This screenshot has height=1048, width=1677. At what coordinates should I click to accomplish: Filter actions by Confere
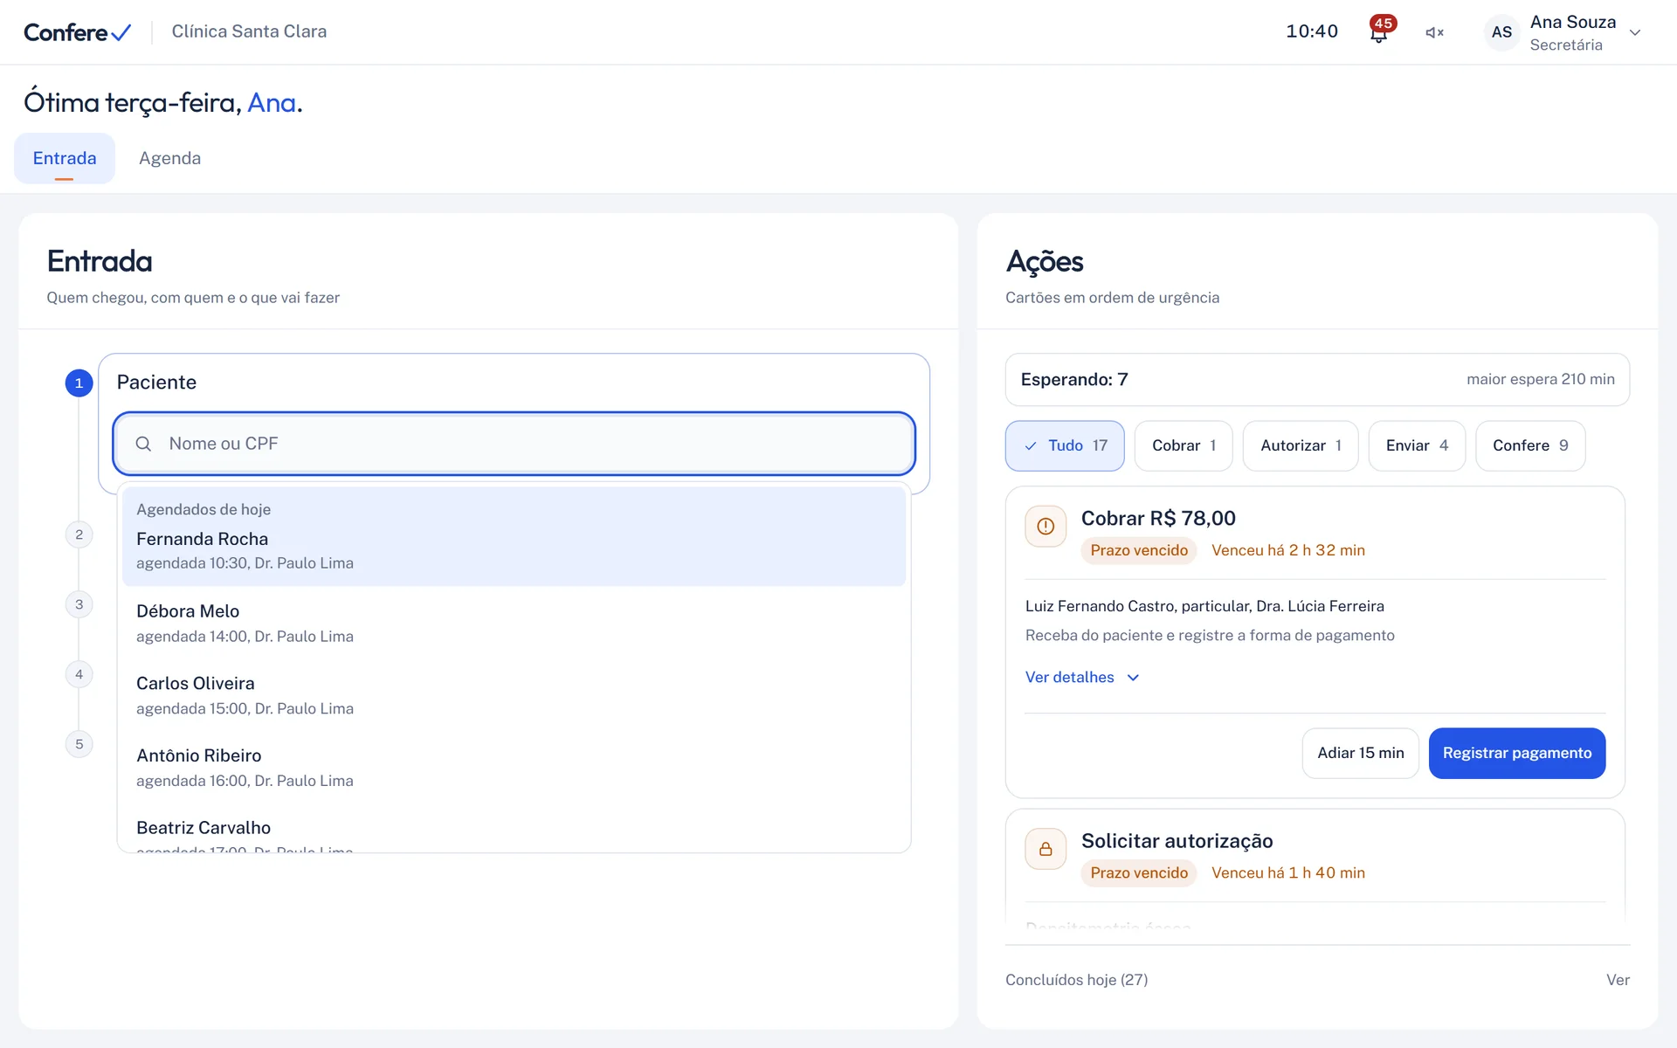pos(1530,445)
